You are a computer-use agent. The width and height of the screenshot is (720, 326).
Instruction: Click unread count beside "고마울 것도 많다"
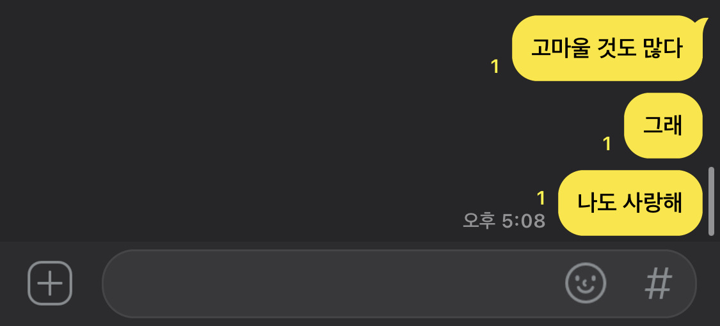click(x=495, y=66)
